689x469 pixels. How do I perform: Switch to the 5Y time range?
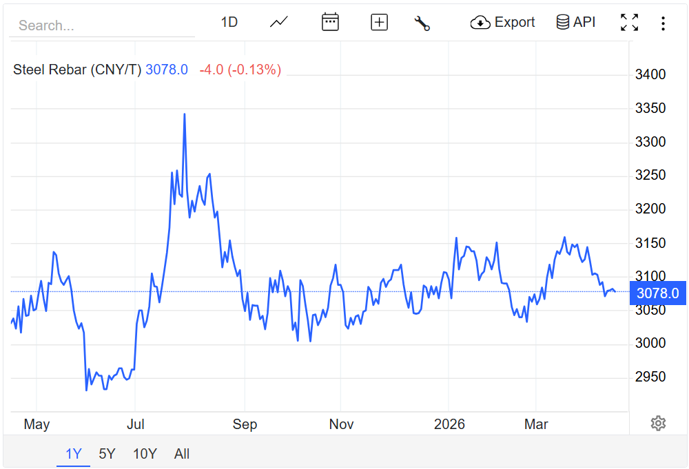[x=107, y=454]
